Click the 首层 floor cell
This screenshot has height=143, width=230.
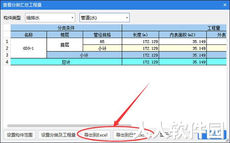coord(65,45)
